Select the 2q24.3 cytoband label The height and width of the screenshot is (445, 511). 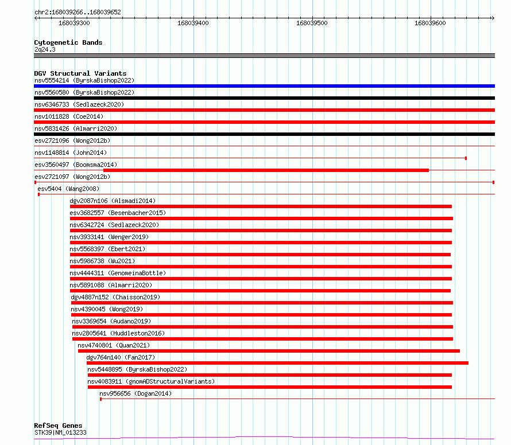[x=45, y=49]
